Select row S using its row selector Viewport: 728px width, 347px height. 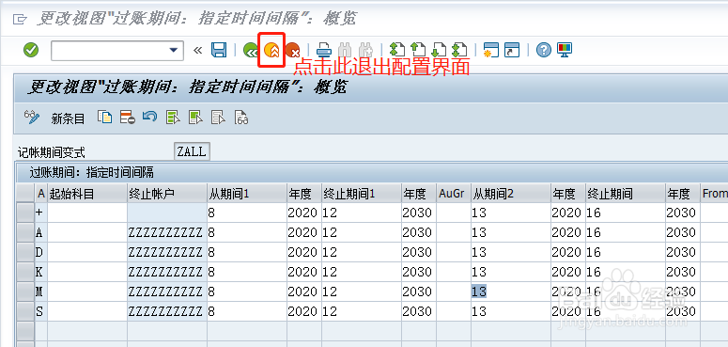(x=25, y=311)
